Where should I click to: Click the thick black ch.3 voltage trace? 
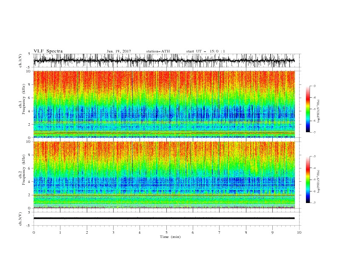coord(164,218)
